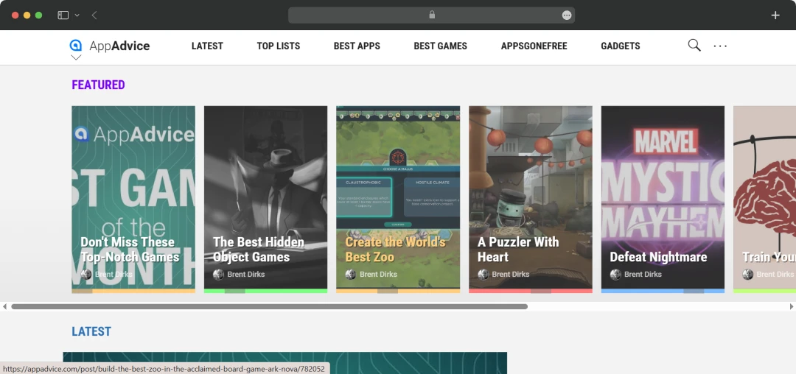
Task: Open the search magnifier icon
Action: coord(694,46)
